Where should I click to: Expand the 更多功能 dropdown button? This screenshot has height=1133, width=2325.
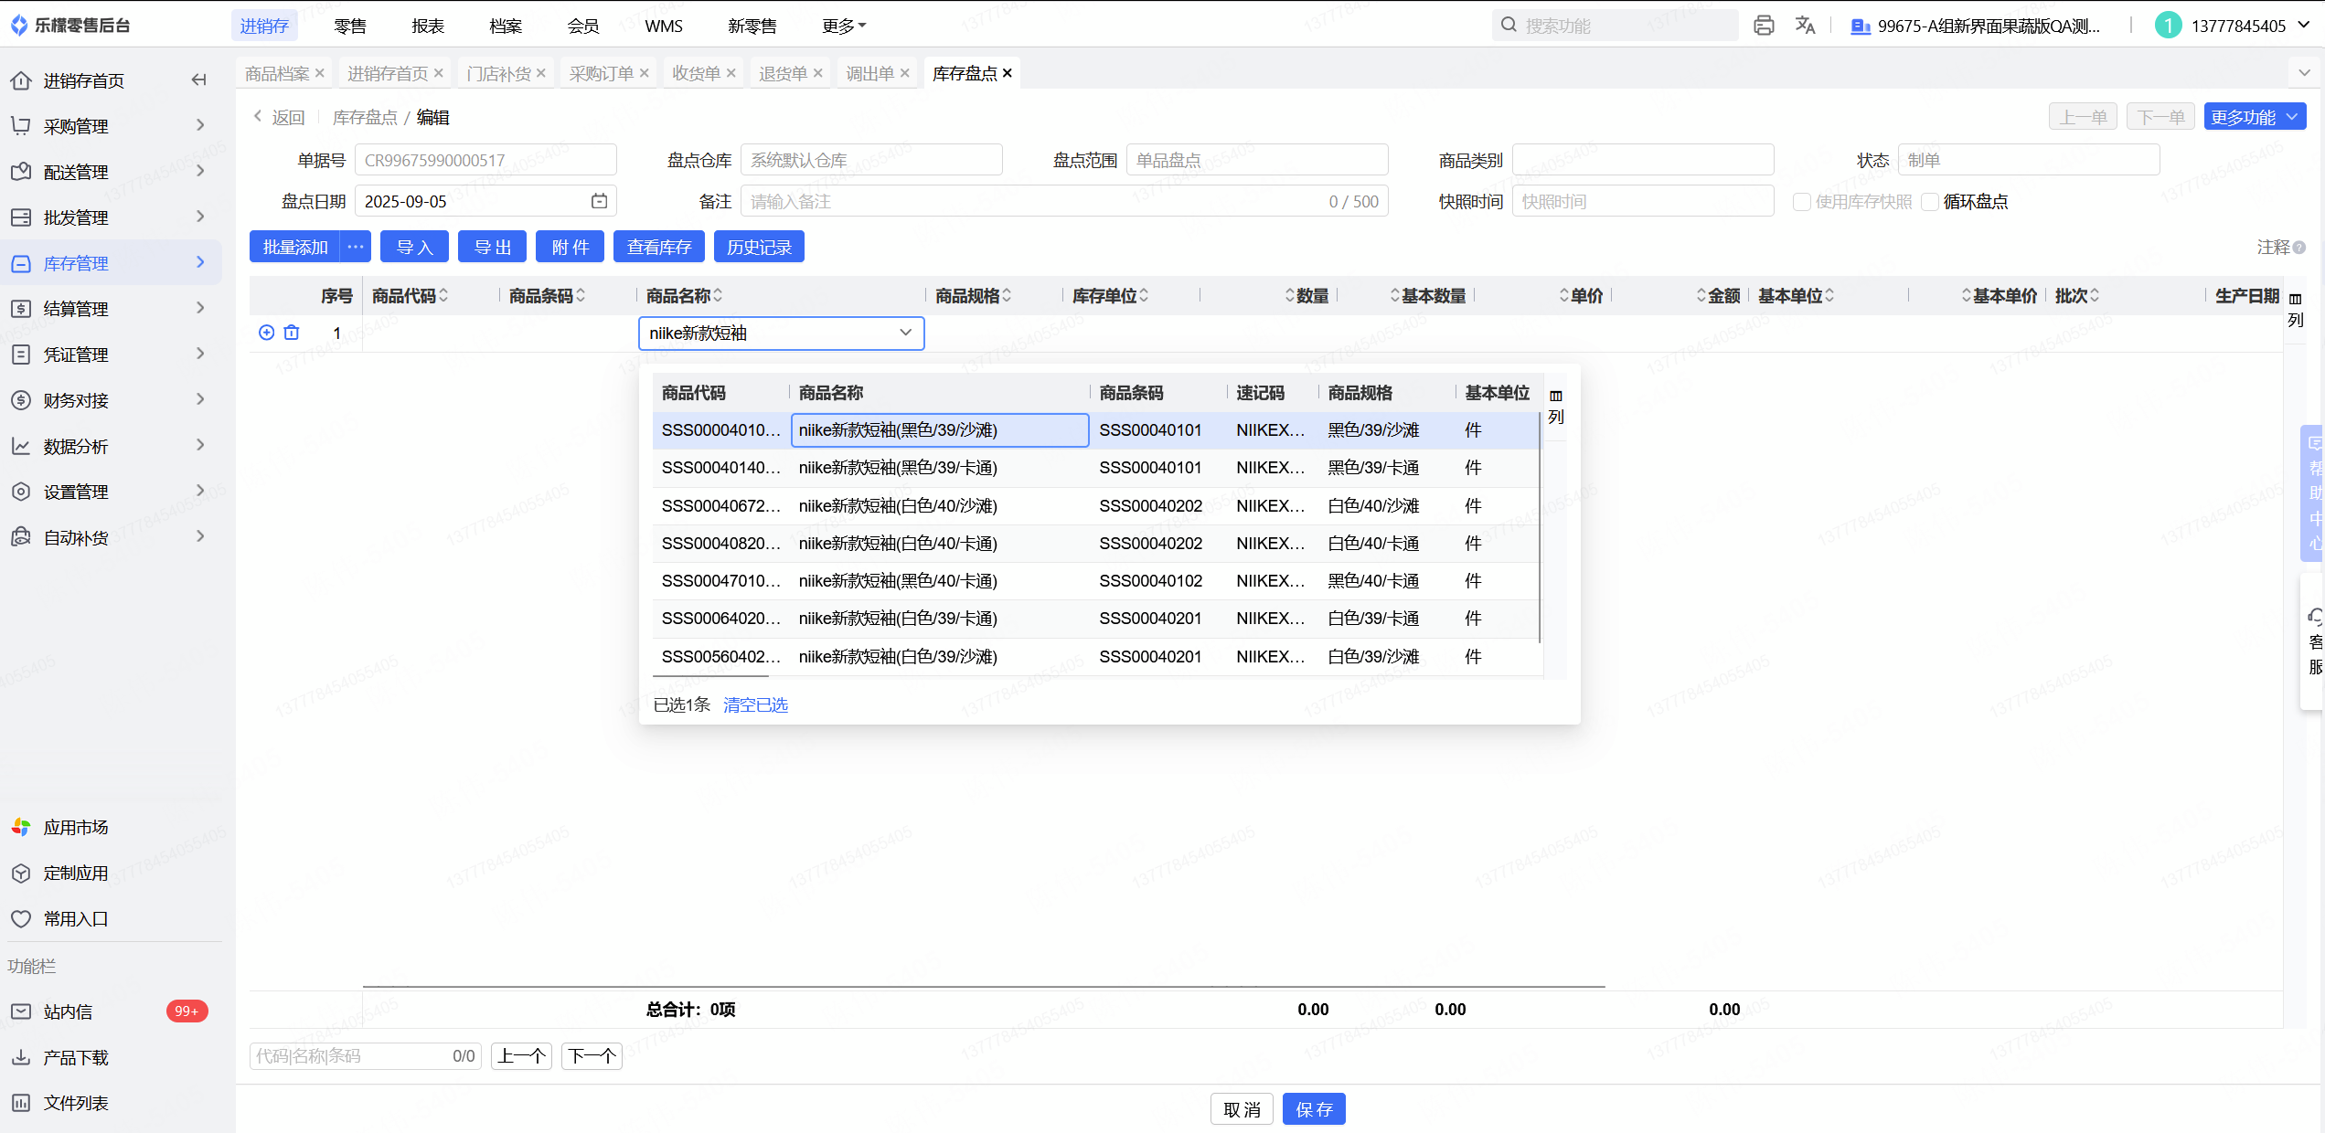(x=2254, y=117)
